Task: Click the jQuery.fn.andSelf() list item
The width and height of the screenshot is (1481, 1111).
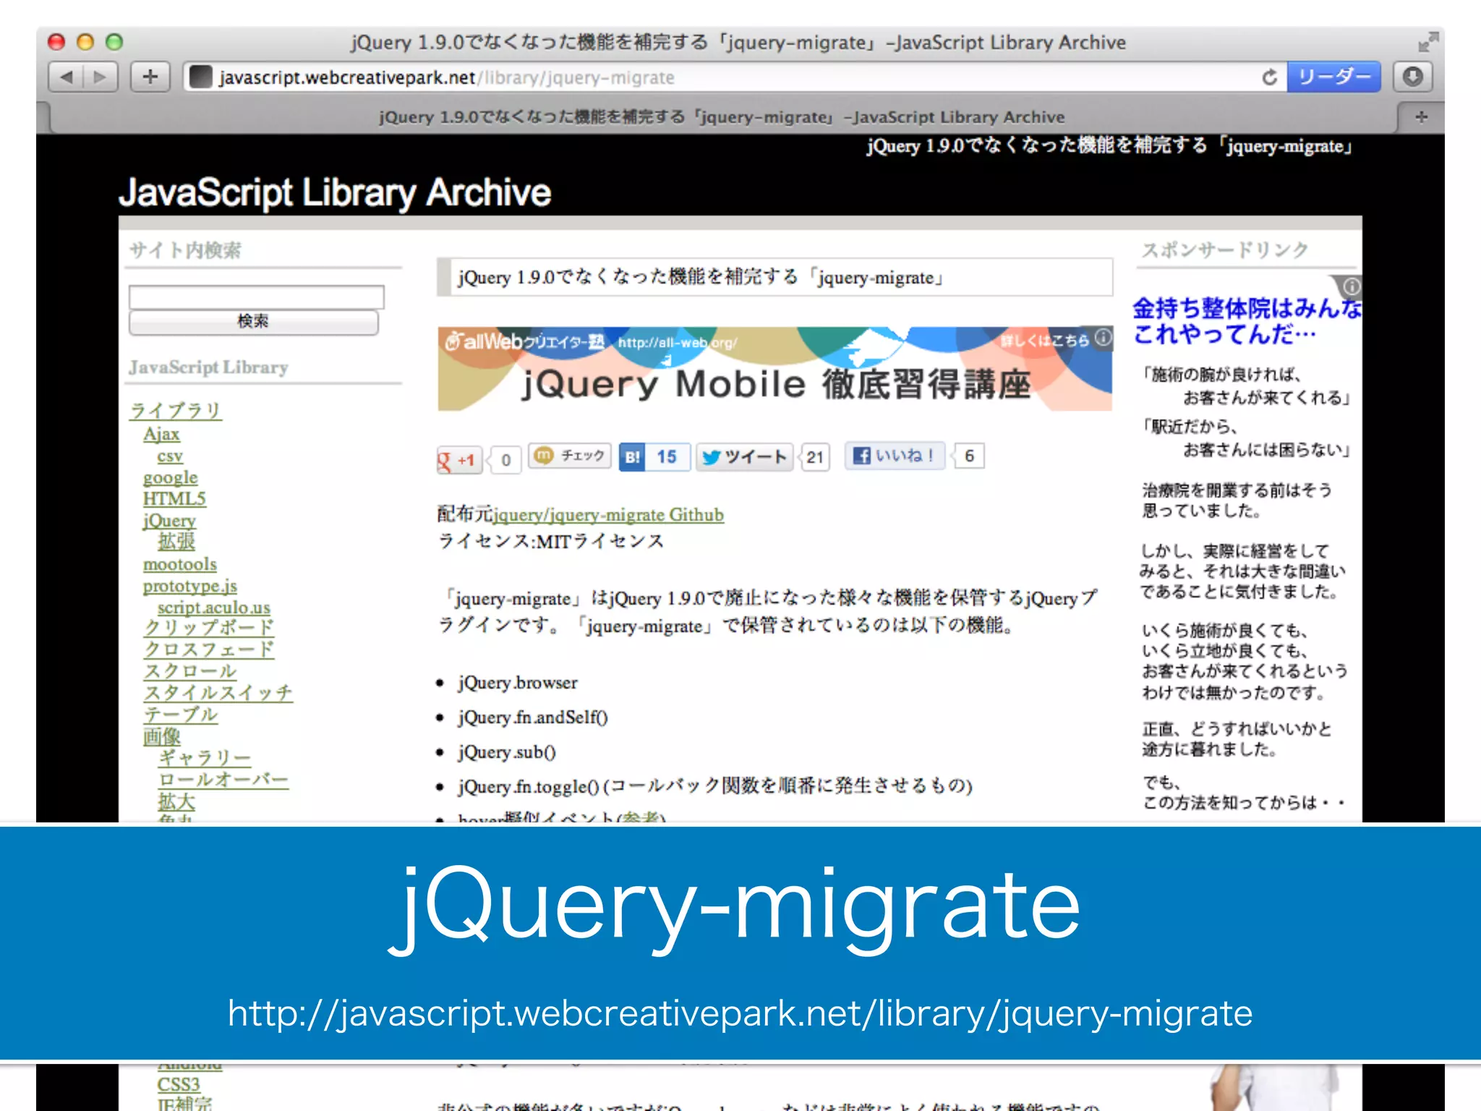Action: (x=533, y=717)
